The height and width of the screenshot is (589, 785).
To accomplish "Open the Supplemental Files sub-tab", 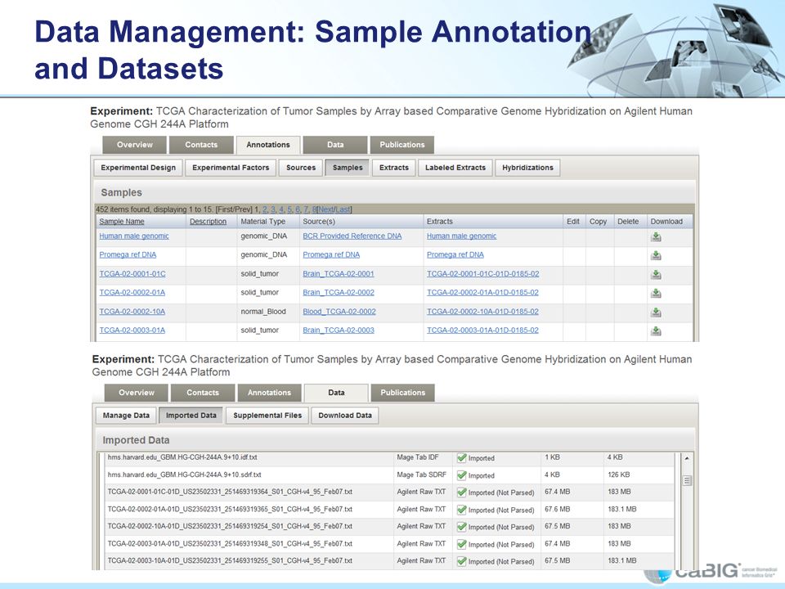I will tap(267, 416).
